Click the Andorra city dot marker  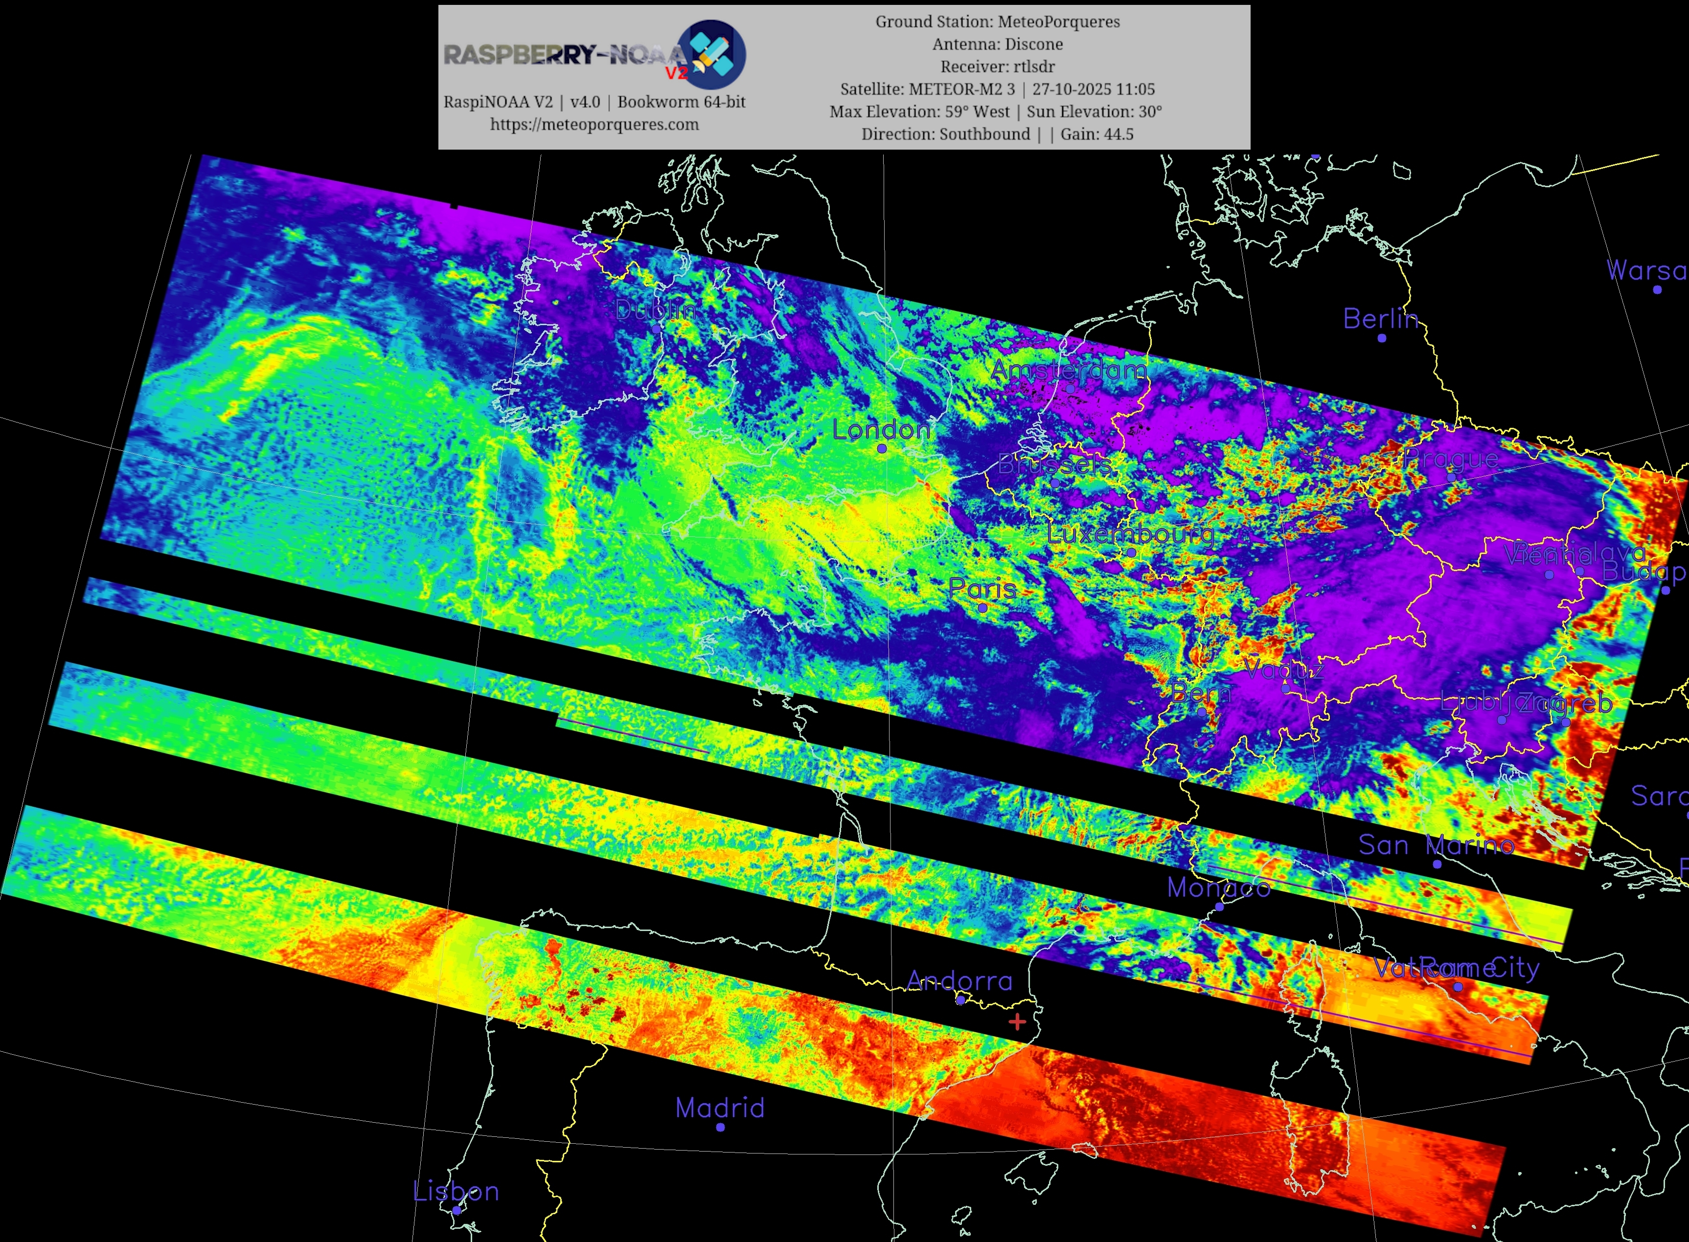click(x=960, y=1000)
